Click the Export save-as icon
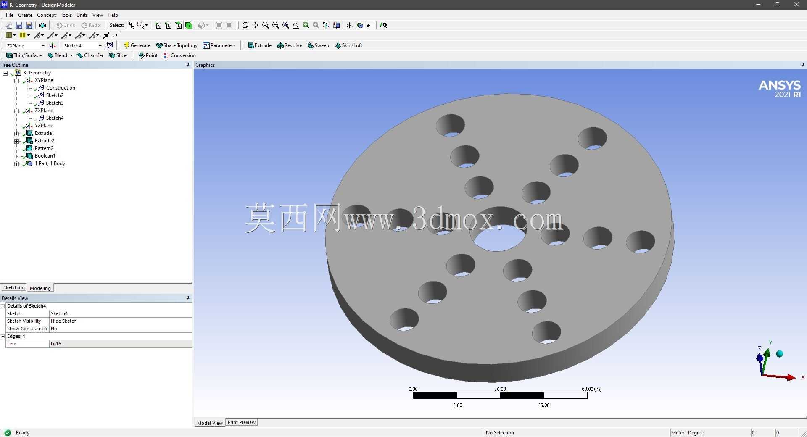This screenshot has width=807, height=437. [x=29, y=25]
